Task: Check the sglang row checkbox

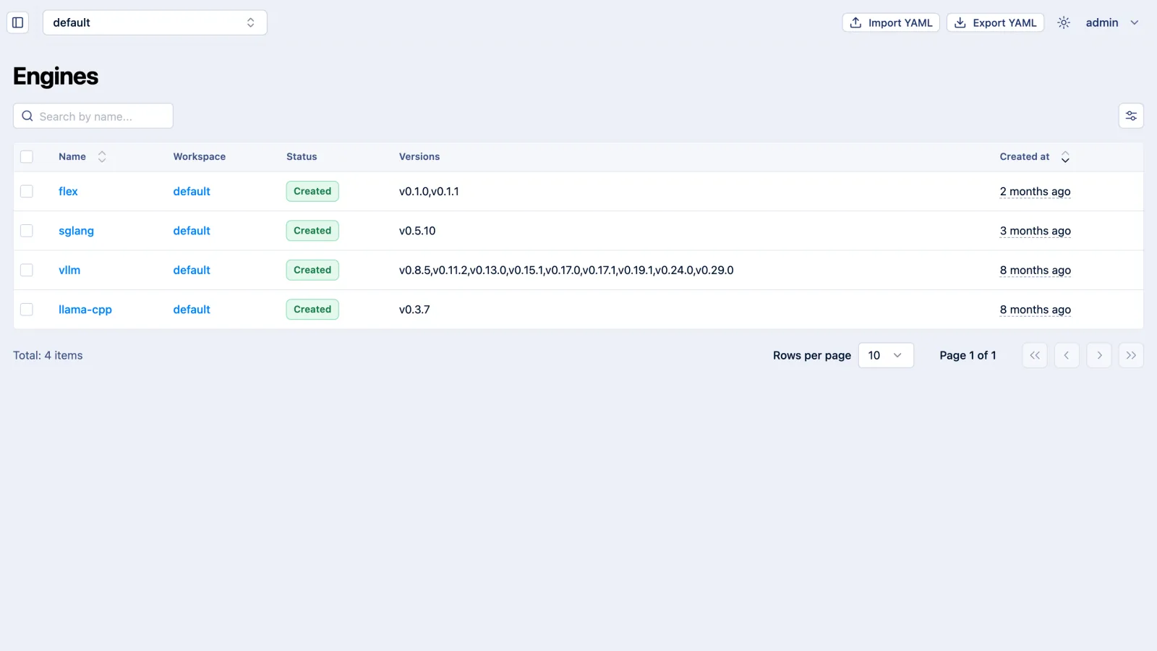Action: [27, 231]
